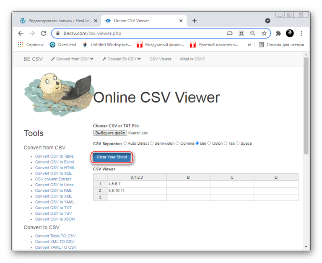Click the browser back arrow
The width and height of the screenshot is (322, 263).
[21, 33]
